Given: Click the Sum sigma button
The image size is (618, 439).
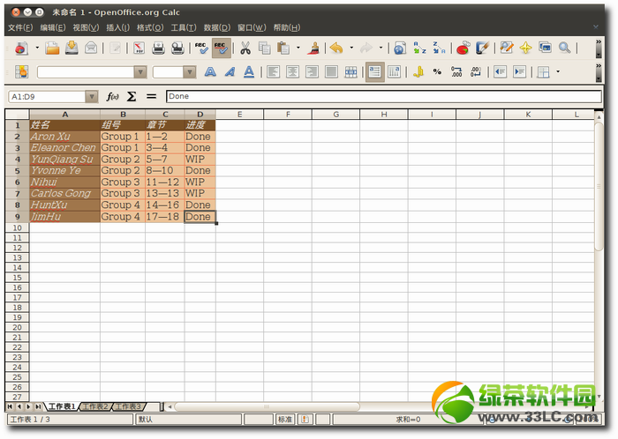Looking at the screenshot, I should click(132, 96).
